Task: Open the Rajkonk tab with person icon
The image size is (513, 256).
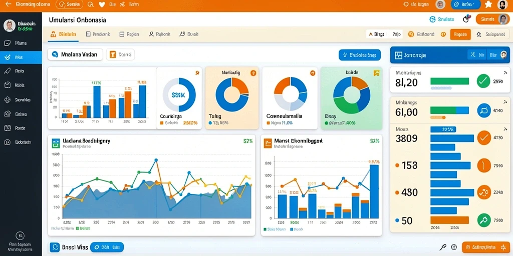Action: click(x=159, y=34)
